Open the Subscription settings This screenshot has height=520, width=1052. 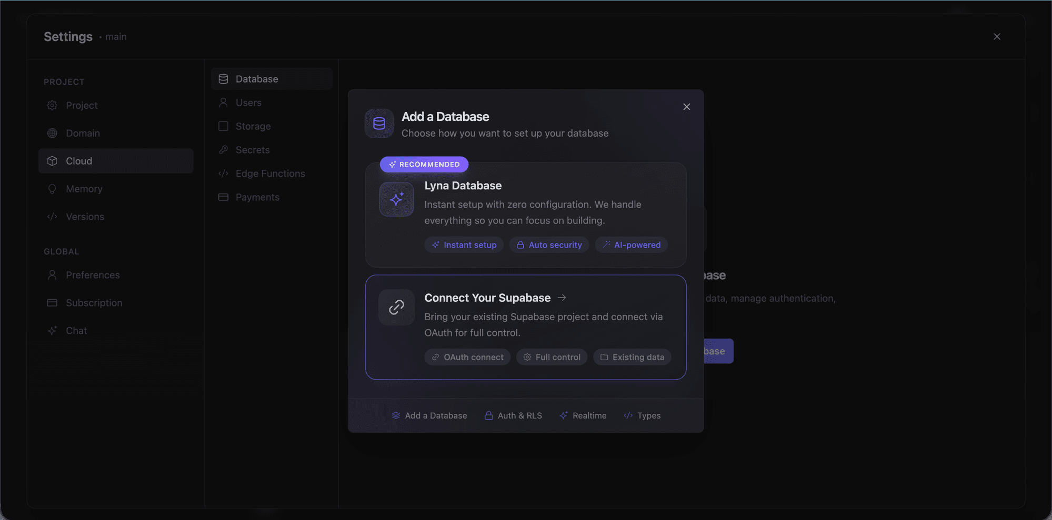tap(116, 303)
